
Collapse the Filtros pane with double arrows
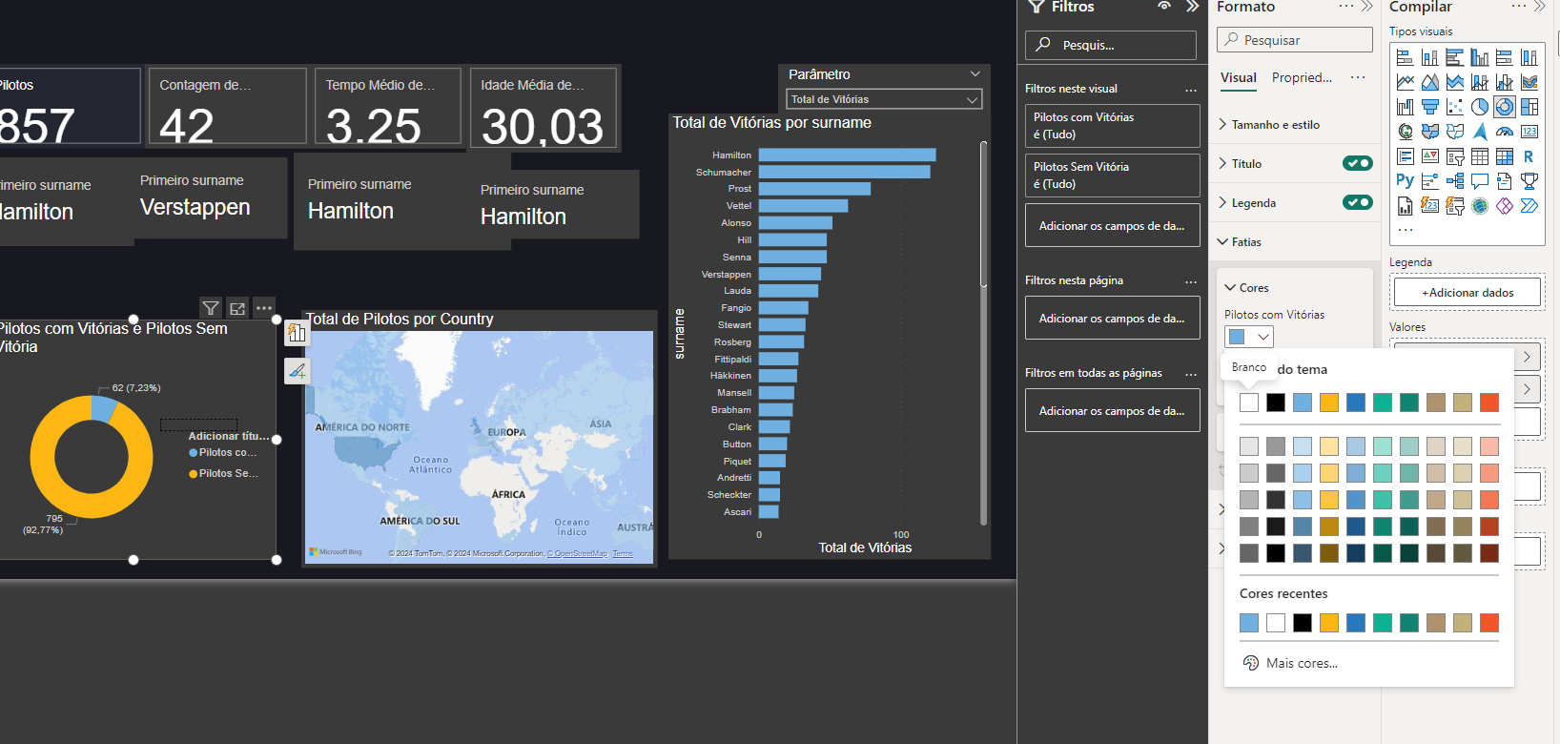[x=1192, y=7]
